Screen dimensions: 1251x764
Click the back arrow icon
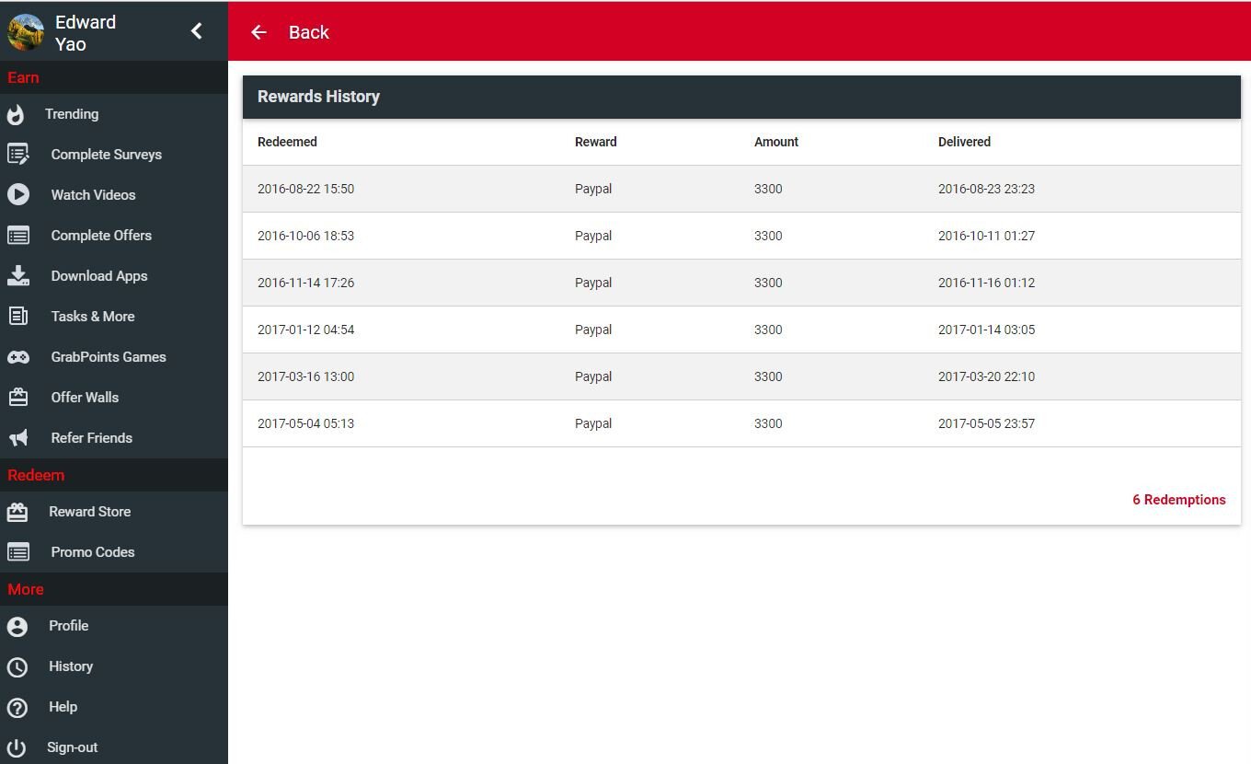(x=259, y=32)
